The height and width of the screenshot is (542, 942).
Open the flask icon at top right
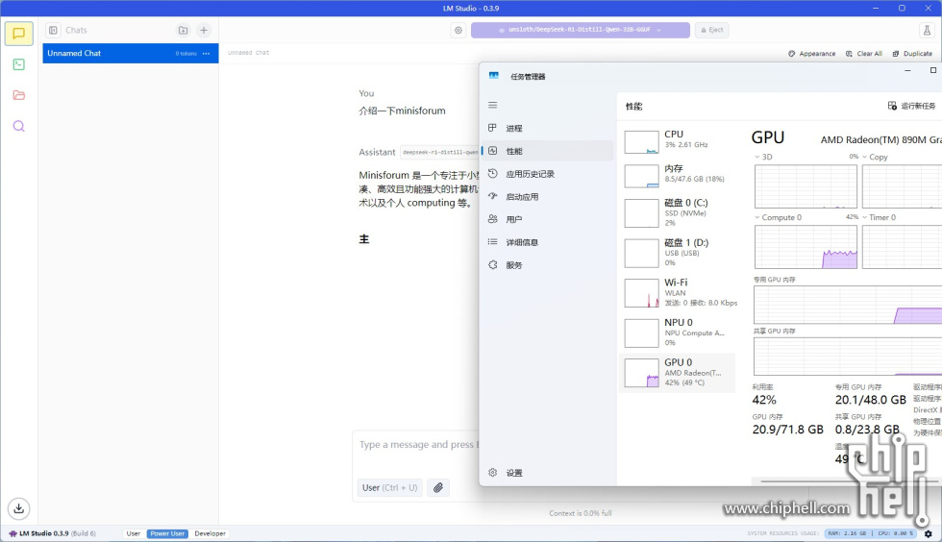pos(927,30)
